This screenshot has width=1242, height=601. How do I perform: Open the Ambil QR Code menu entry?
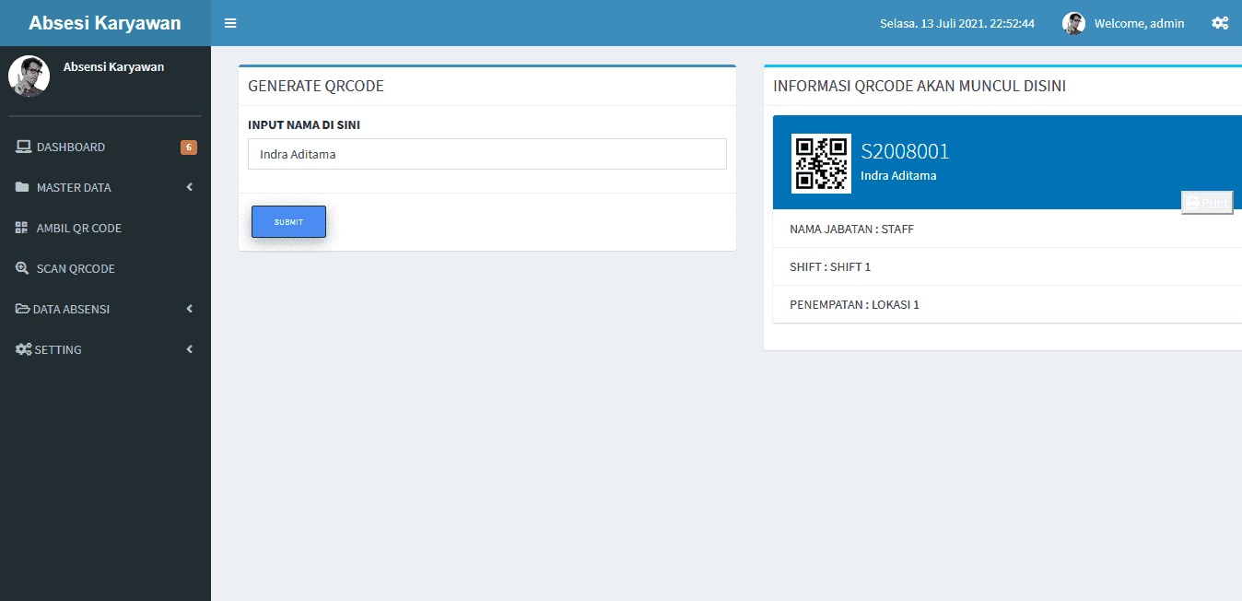coord(78,227)
